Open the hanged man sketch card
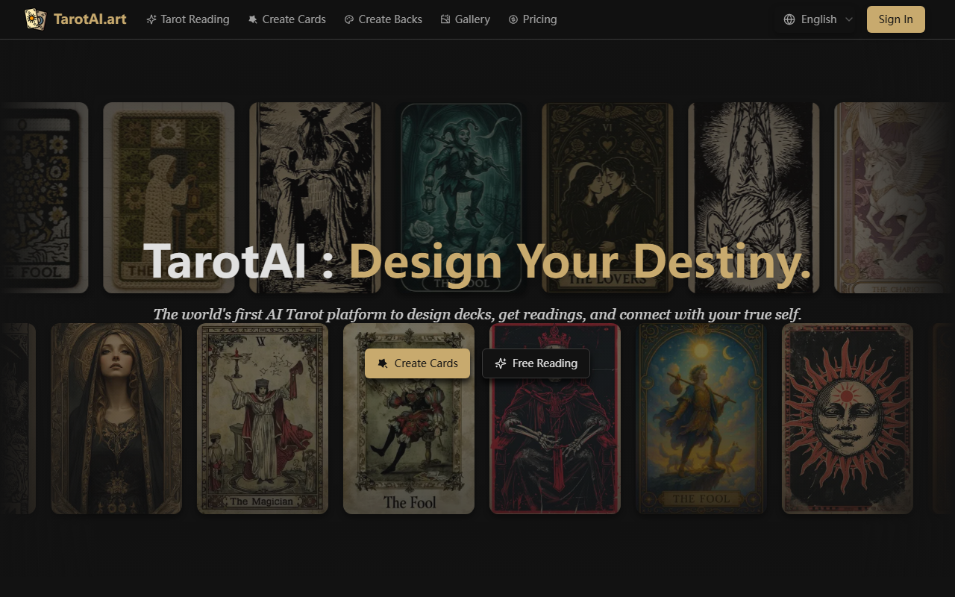Viewport: 955px width, 597px height. pos(754,197)
